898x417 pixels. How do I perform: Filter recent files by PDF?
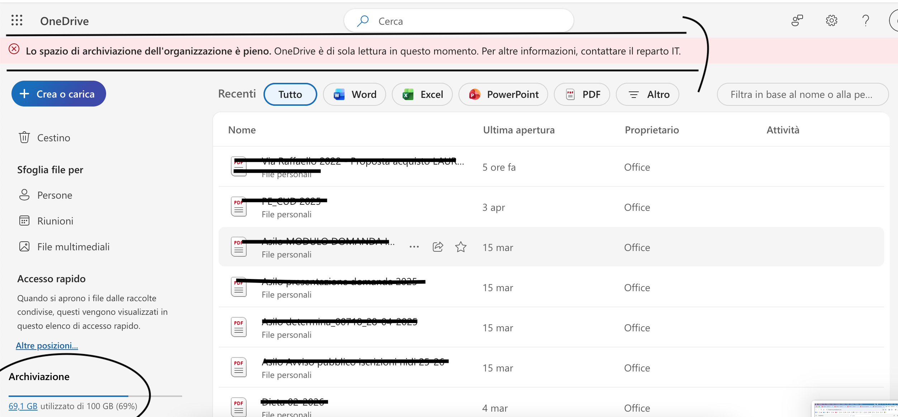[x=582, y=94]
